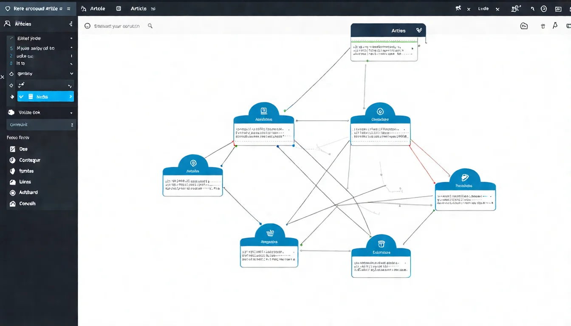Click the users icon in top bar

pos(516,8)
